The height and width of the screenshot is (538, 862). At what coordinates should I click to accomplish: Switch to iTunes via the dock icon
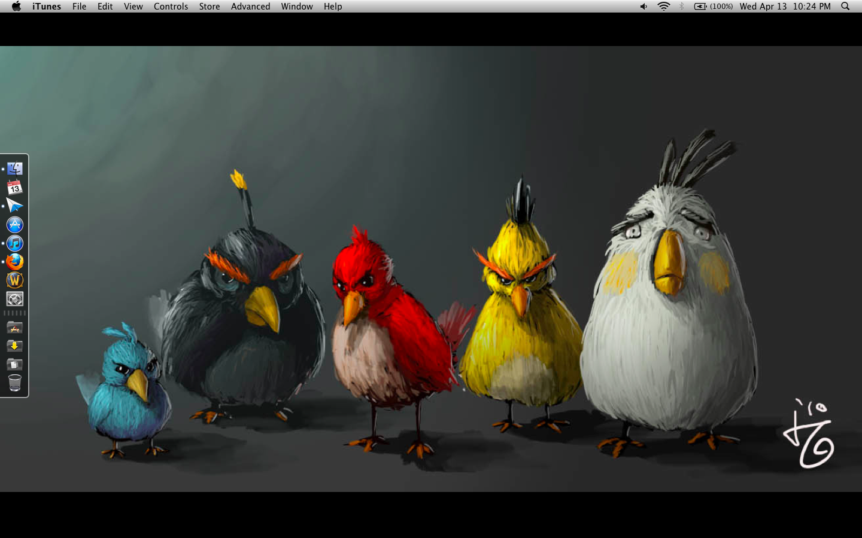(15, 243)
